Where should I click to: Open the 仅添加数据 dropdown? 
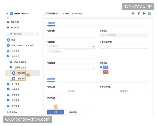(x=52, y=13)
